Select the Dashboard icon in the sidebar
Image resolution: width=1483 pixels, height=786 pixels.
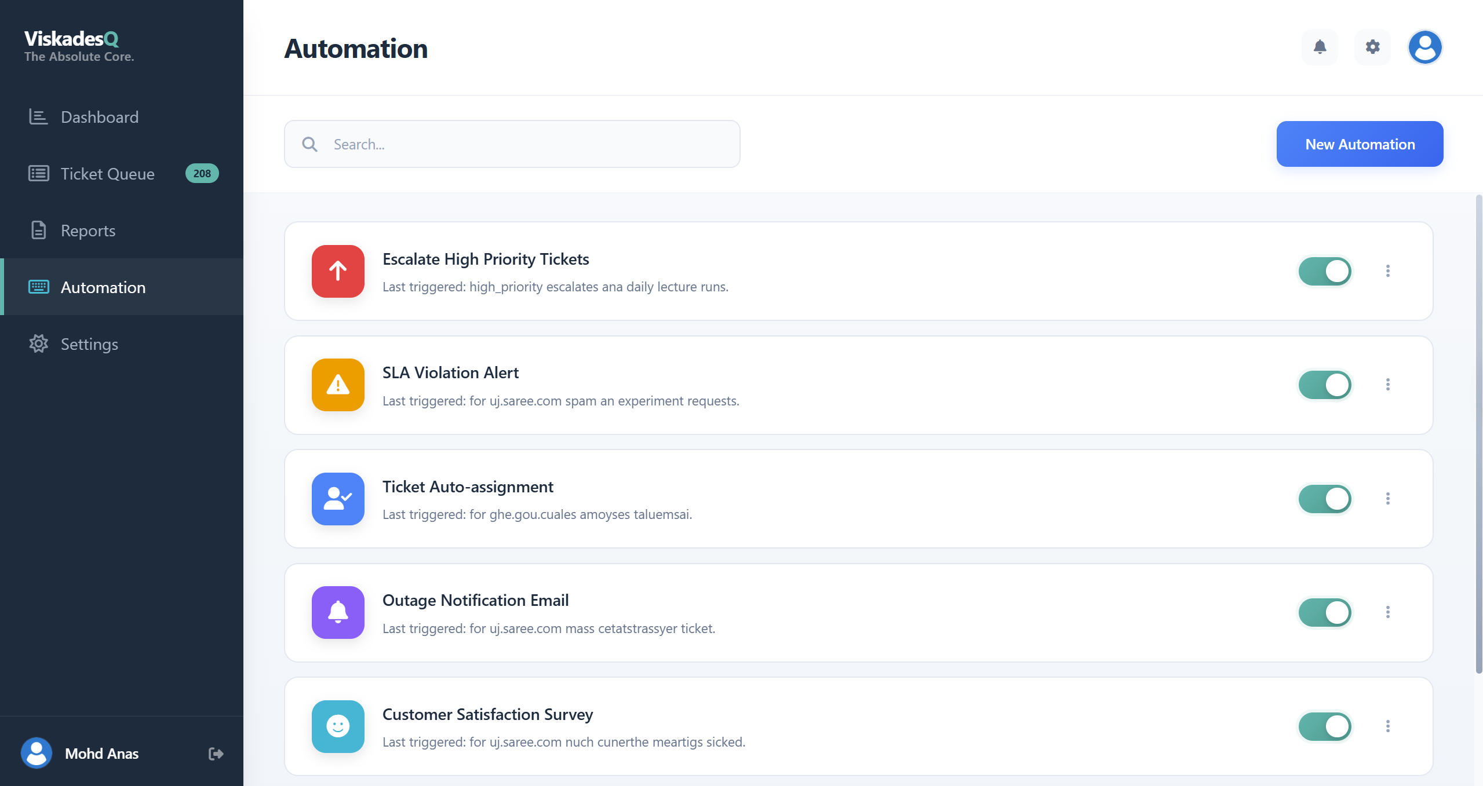pos(38,116)
